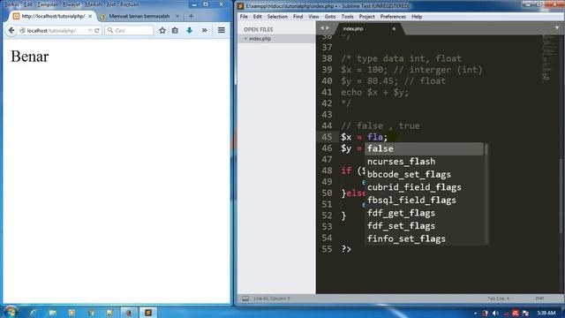Toggle side bar icon in status bar

245,299
